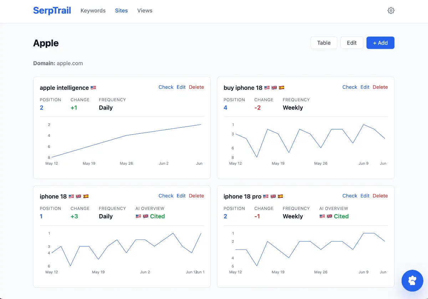Edit the iphone 18 keyword card
Screen dimensions: 428x299
tap(181, 196)
